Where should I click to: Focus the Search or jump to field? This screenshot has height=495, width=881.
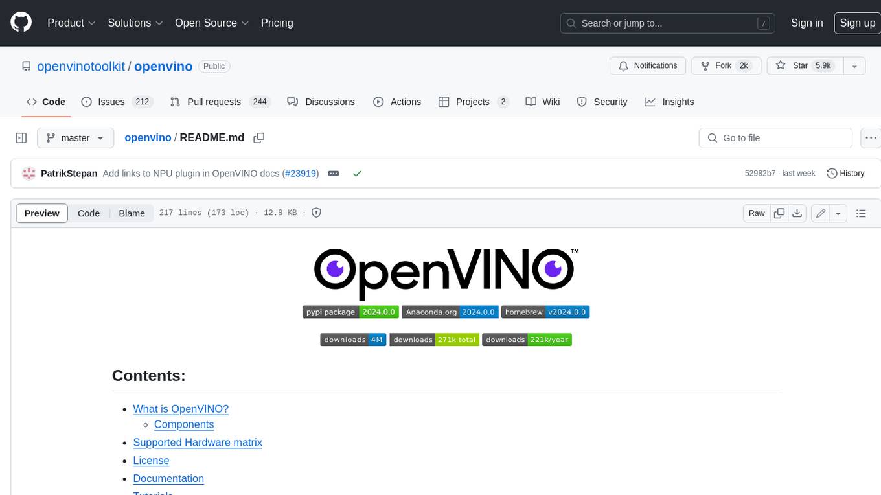(x=668, y=23)
